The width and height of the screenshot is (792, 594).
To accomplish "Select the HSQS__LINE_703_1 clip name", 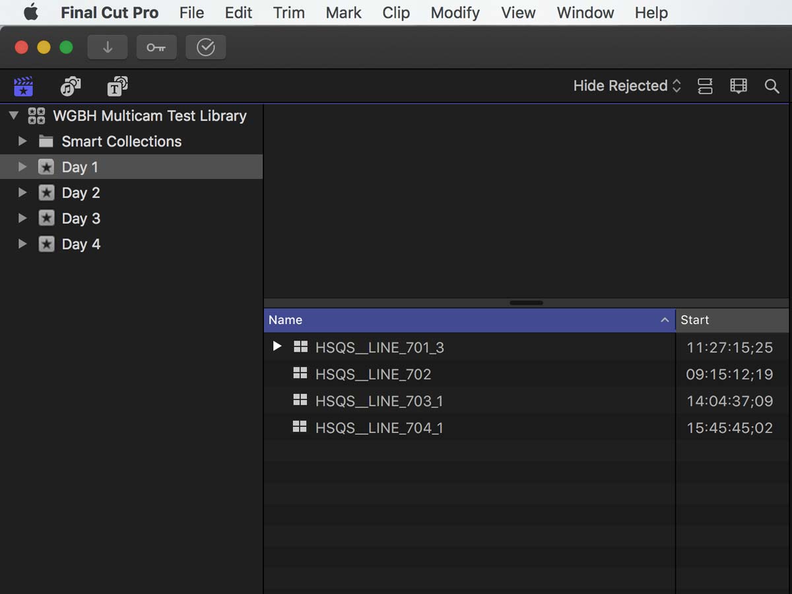I will 379,401.
